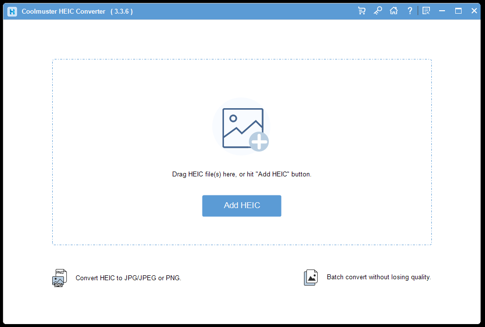Open the feedback form icon in title bar
This screenshot has width=485, height=327.
(426, 11)
